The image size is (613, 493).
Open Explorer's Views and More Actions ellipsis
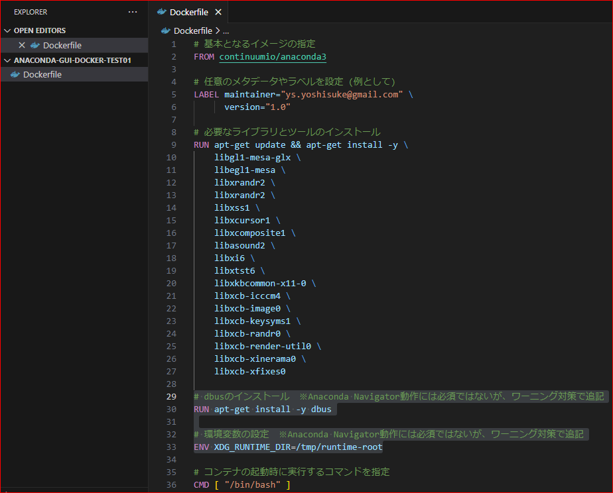(x=133, y=12)
